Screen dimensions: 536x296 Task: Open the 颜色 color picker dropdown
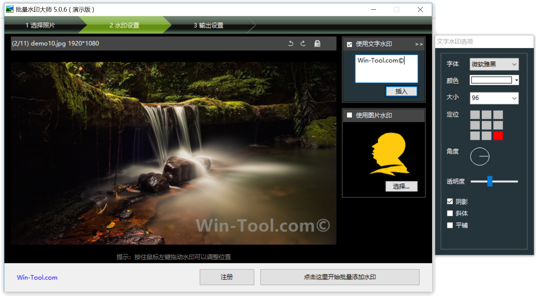coord(516,80)
